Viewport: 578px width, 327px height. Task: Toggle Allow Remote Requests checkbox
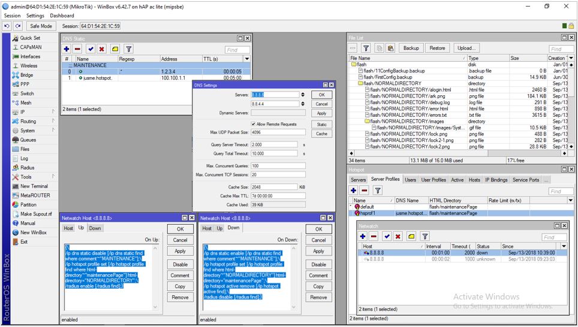click(253, 124)
